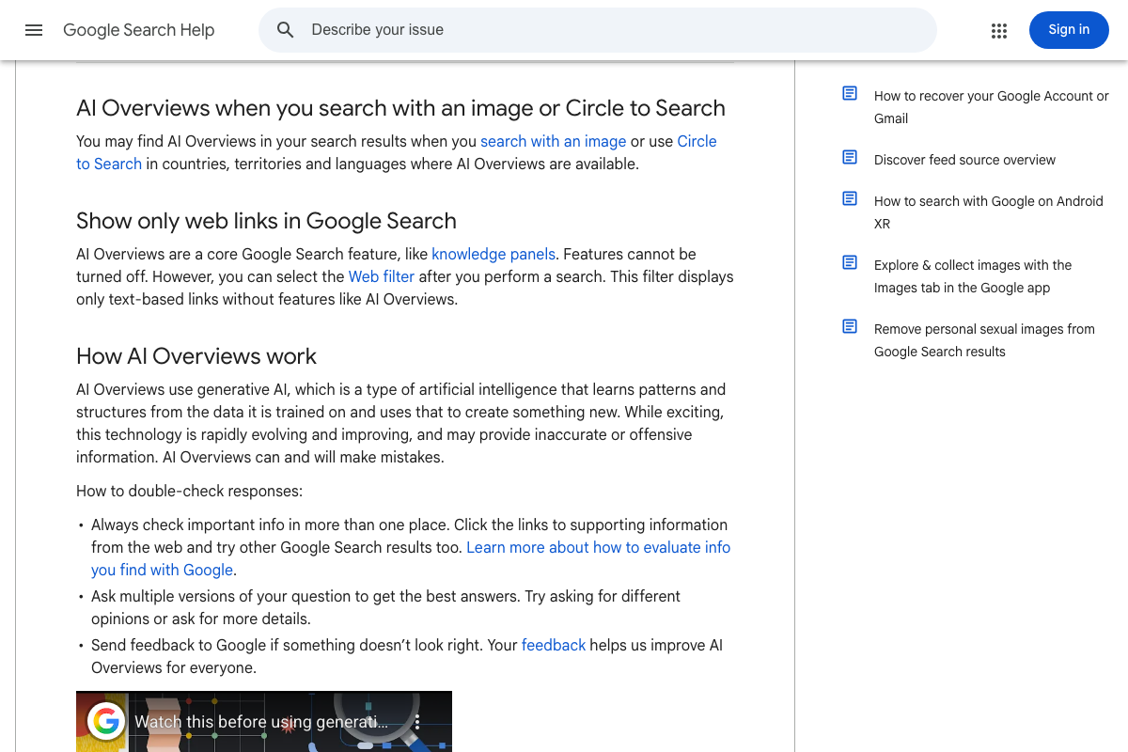Image resolution: width=1128 pixels, height=752 pixels.
Task: Click the article icon beside Discover feed source
Action: (x=850, y=157)
